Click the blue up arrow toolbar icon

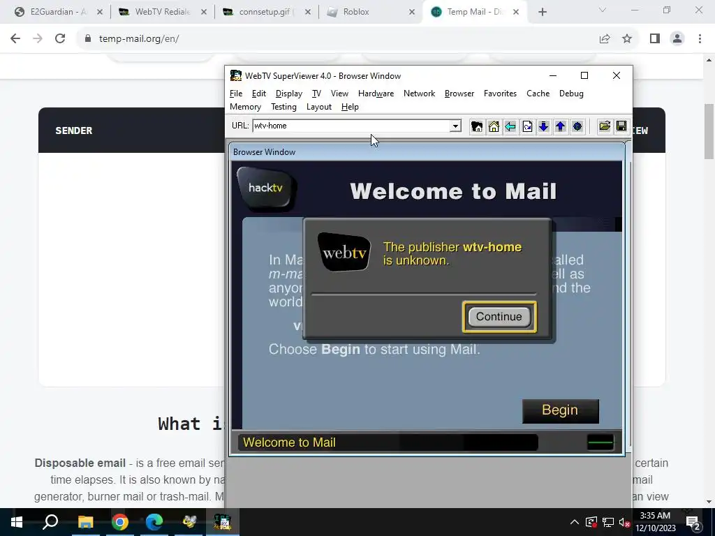[x=561, y=126]
